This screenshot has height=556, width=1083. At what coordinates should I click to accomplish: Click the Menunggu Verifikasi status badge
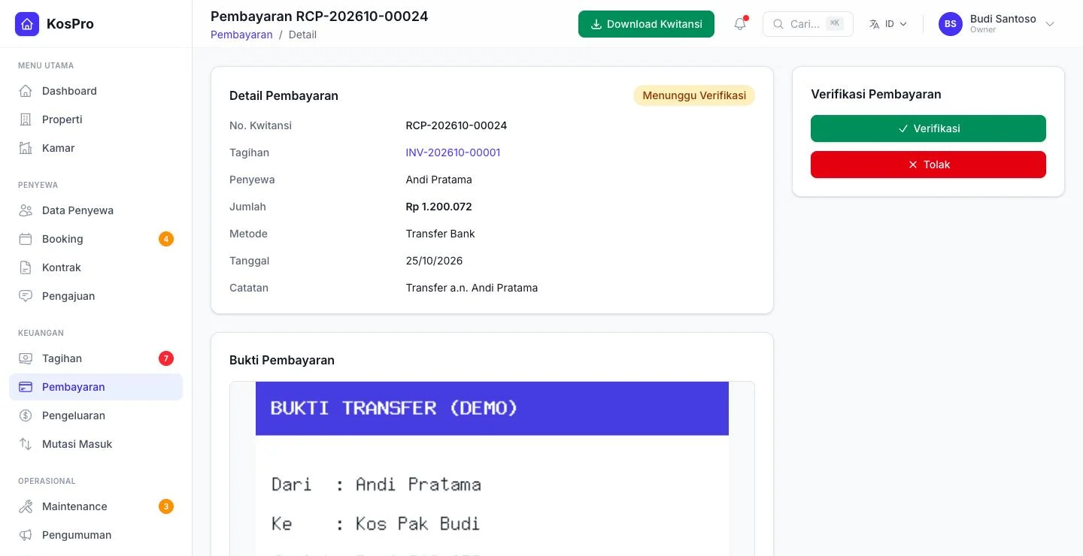694,95
